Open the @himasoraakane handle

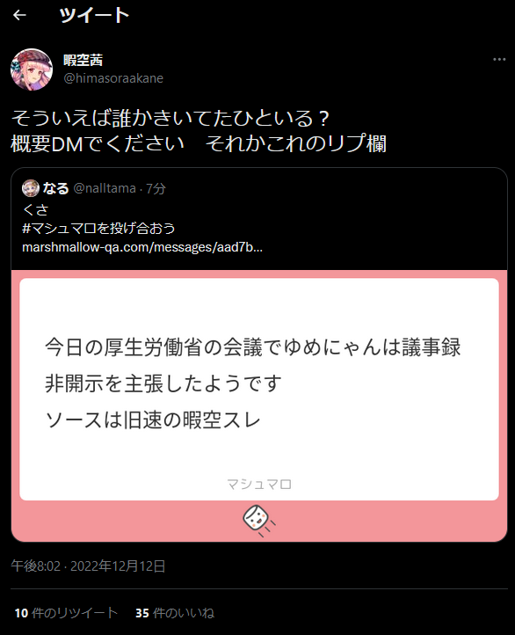[113, 78]
